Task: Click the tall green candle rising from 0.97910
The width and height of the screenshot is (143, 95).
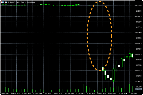Action: tap(113, 75)
